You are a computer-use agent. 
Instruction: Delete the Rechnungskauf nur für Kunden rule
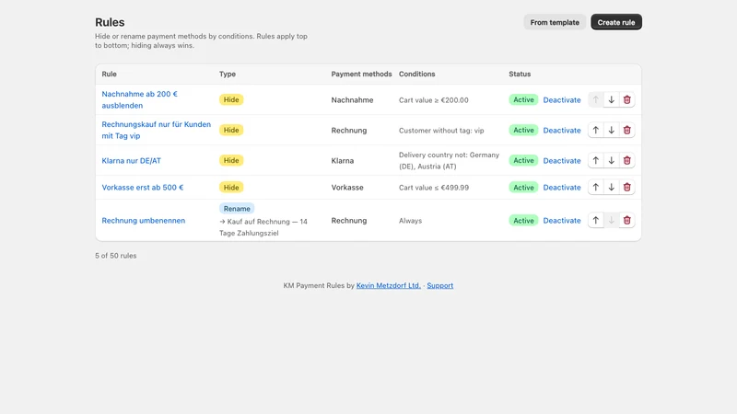pyautogui.click(x=627, y=130)
